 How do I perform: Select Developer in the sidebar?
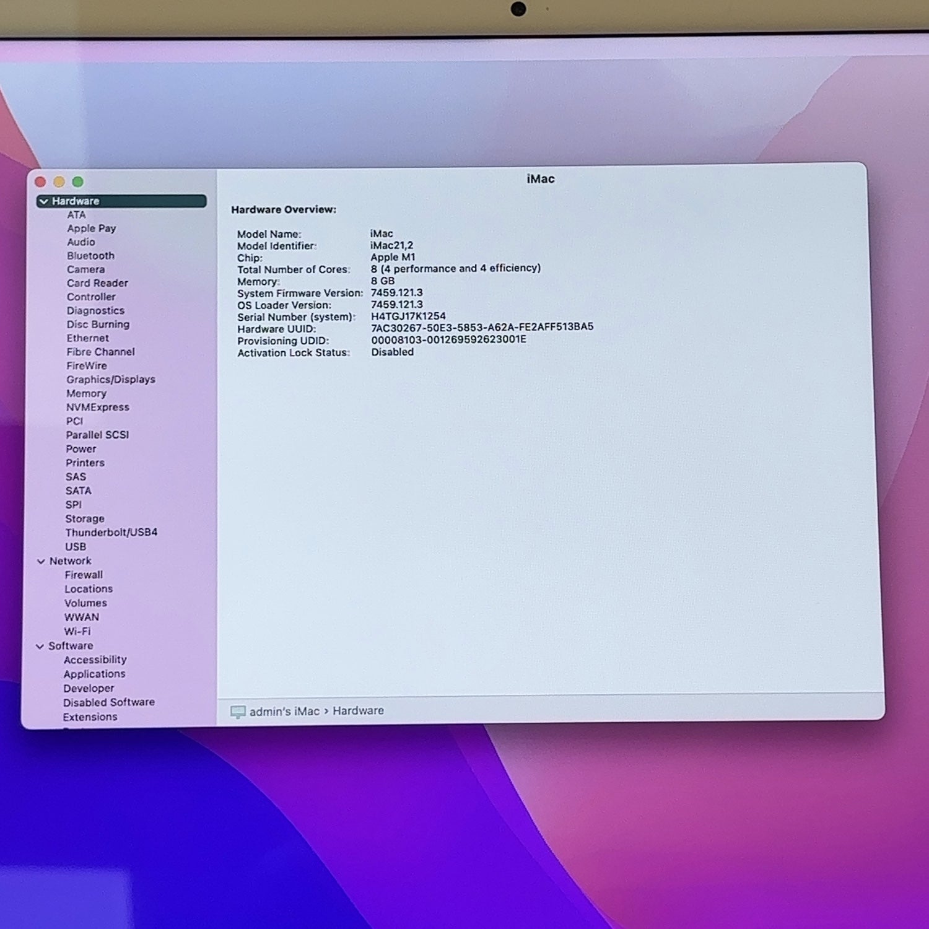coord(89,689)
